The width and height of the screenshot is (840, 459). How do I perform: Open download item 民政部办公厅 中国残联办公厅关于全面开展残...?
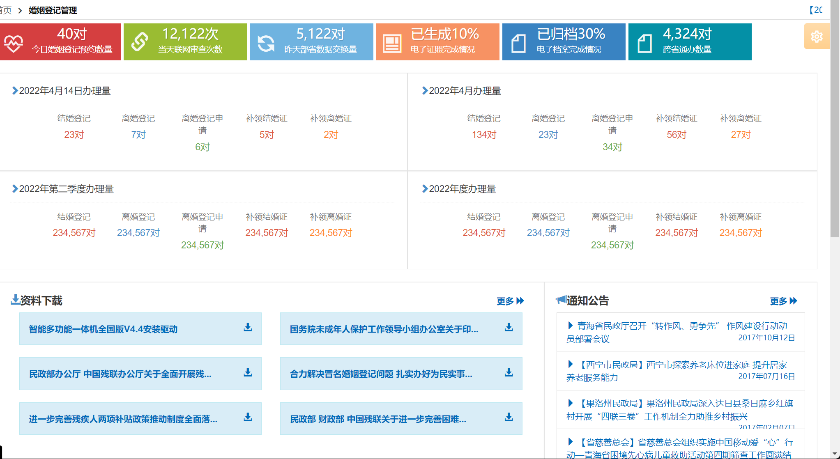[x=140, y=374]
